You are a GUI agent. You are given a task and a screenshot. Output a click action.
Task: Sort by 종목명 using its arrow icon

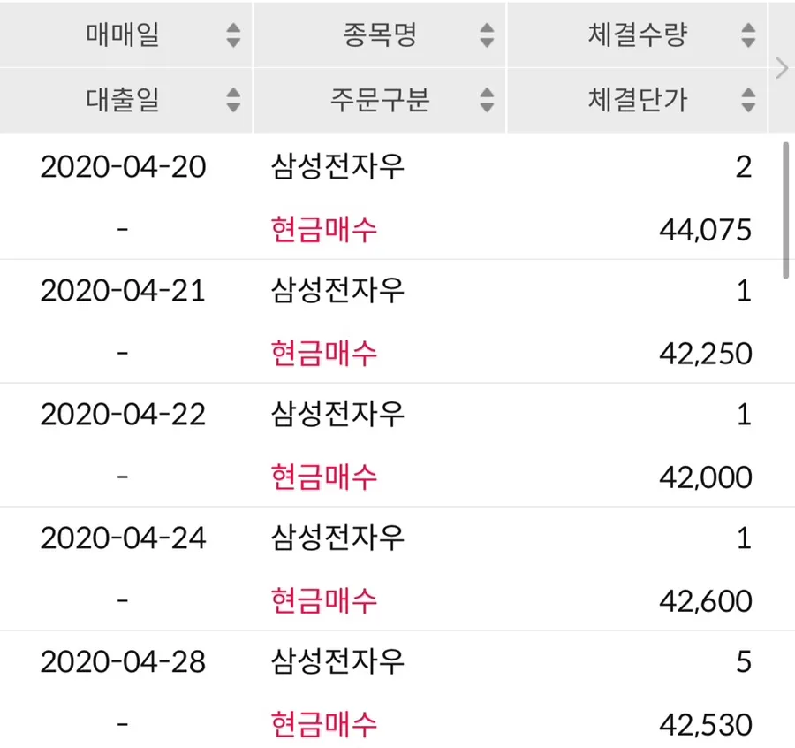pos(487,35)
